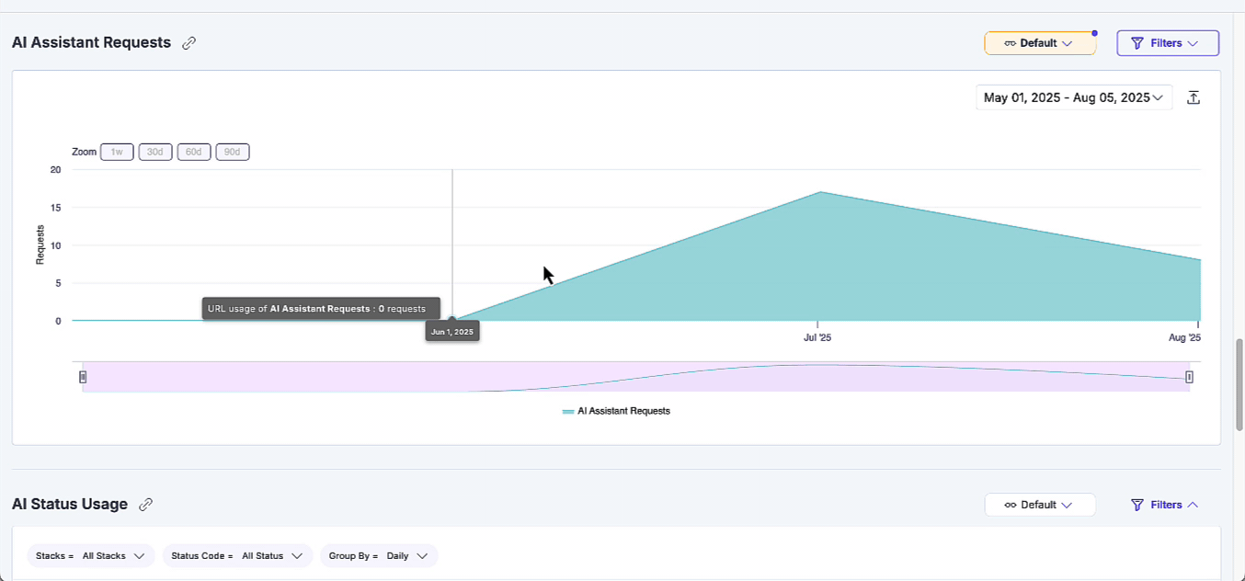Change the Group By Daily filter
1245x581 pixels.
(x=379, y=556)
